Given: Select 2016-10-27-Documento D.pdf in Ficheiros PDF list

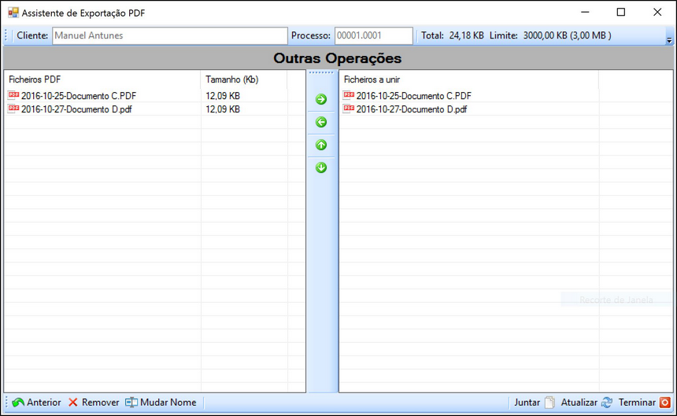Looking at the screenshot, I should (x=76, y=109).
